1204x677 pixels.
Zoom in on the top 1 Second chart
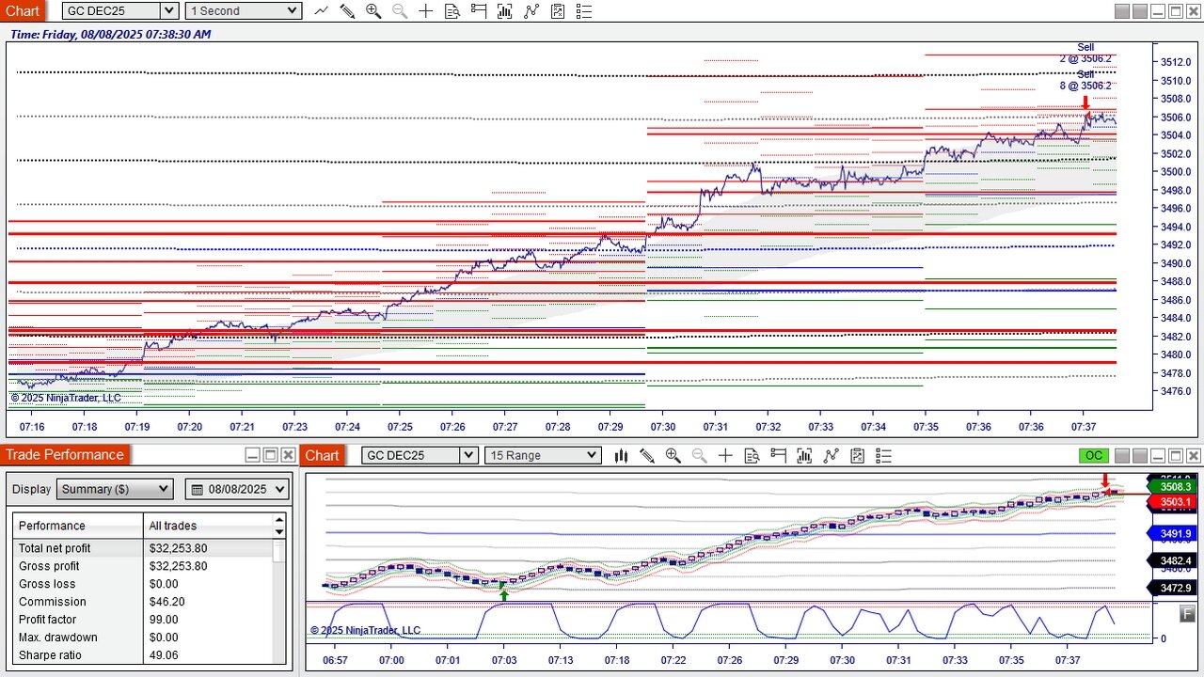pos(373,11)
